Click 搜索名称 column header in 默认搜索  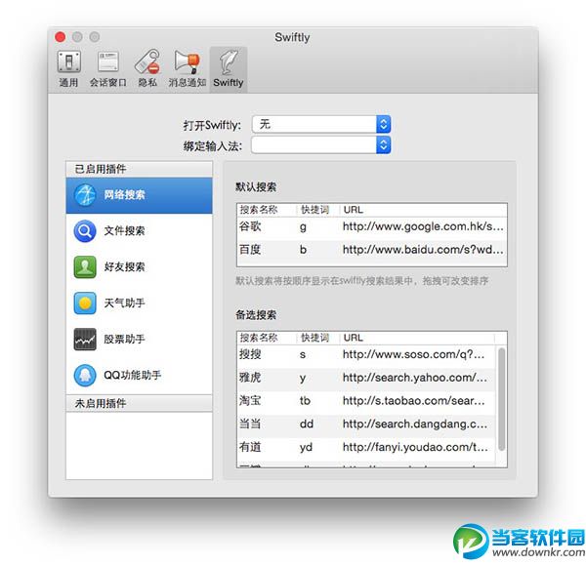pos(259,210)
